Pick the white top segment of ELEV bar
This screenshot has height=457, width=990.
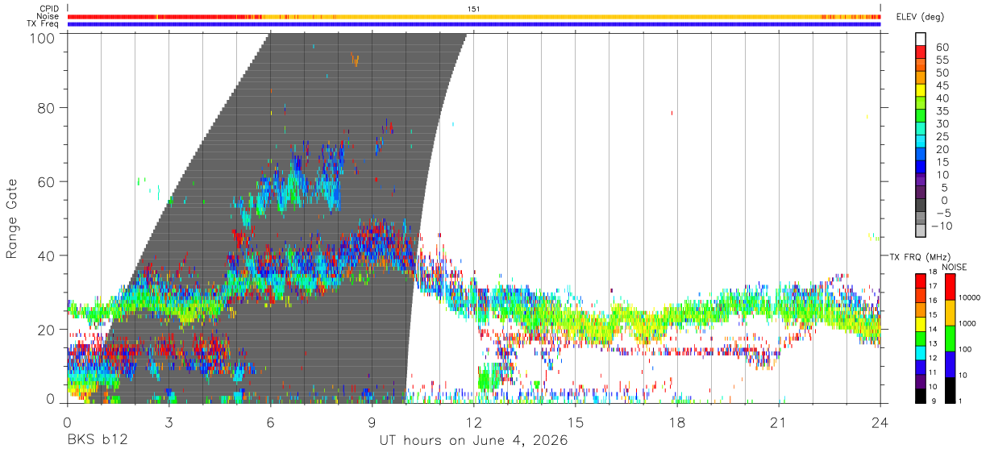point(921,39)
